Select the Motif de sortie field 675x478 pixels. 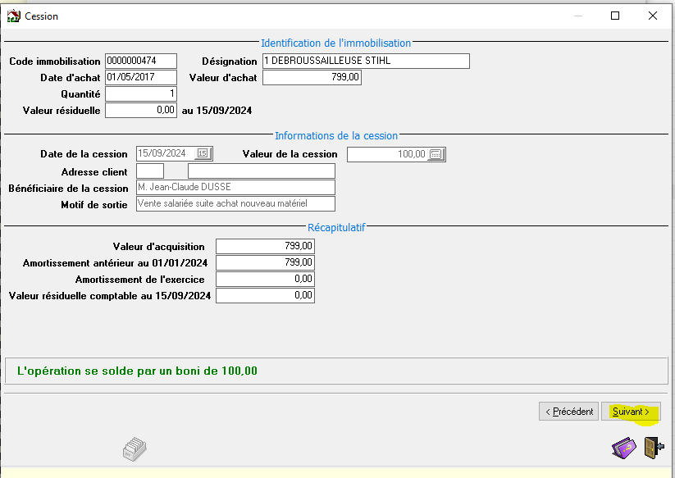pos(235,204)
